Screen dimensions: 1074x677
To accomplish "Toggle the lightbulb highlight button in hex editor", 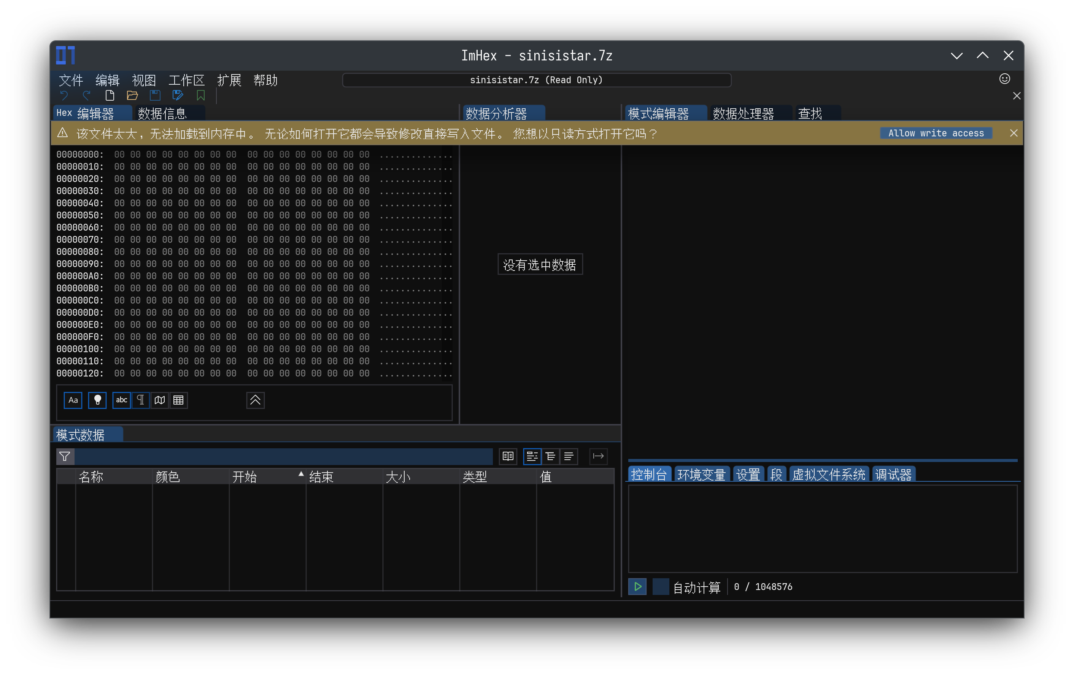I will [x=98, y=400].
